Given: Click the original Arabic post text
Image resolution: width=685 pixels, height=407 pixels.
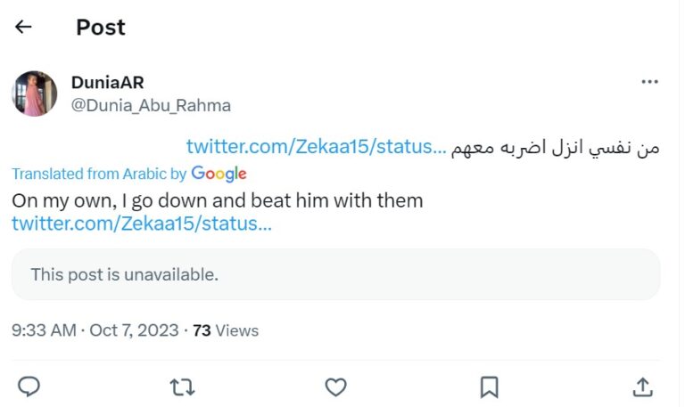Looking at the screenshot, I should coord(557,147).
